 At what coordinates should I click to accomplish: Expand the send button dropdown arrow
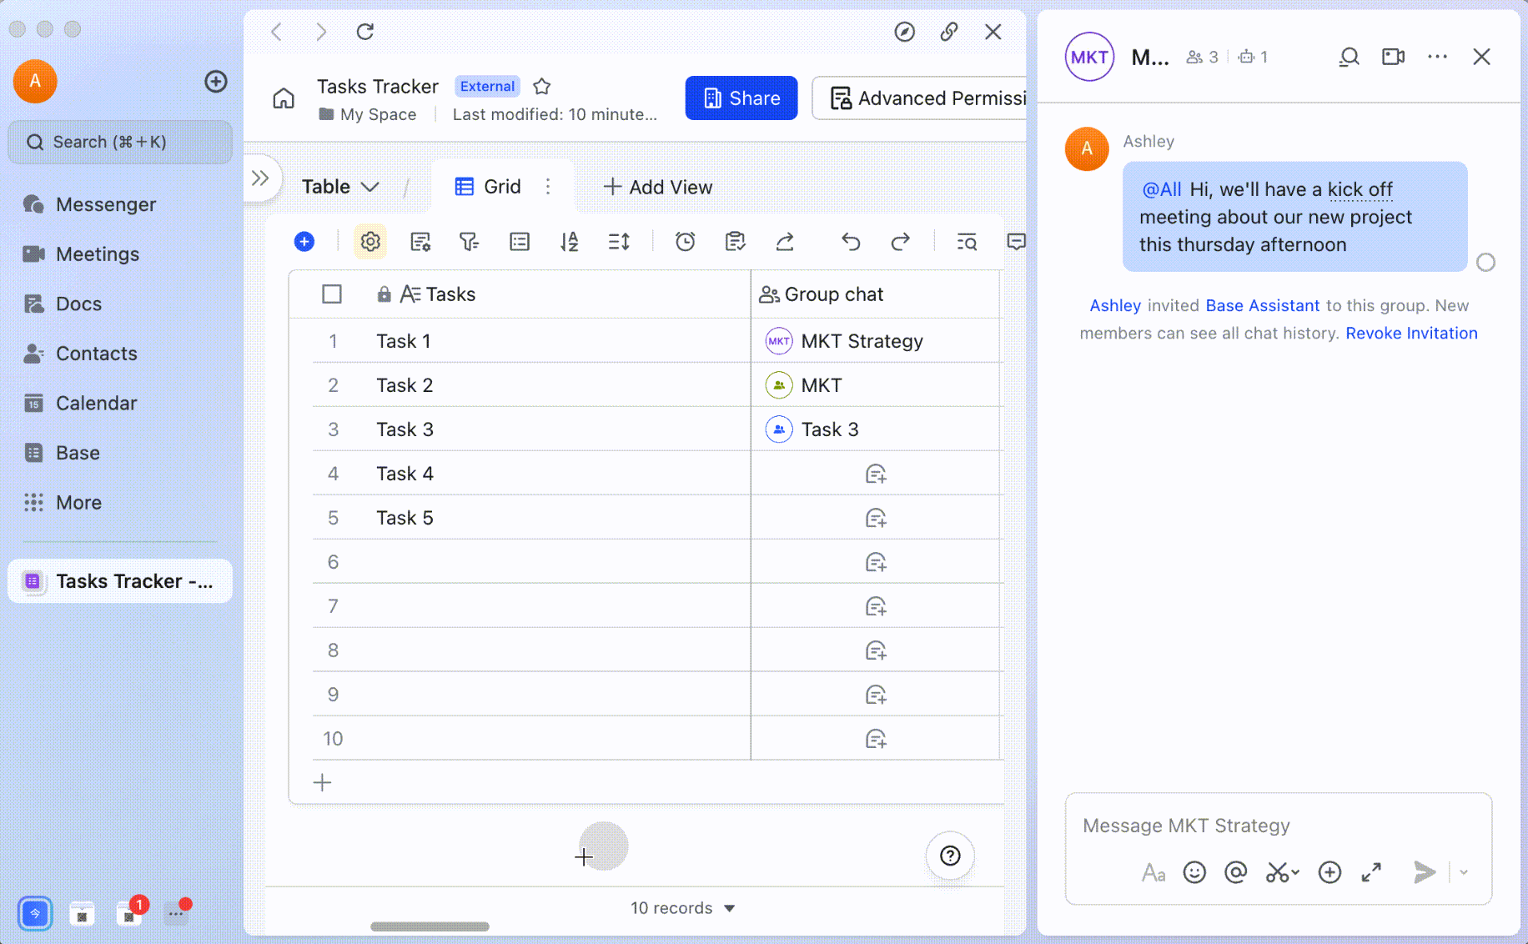pos(1464,872)
